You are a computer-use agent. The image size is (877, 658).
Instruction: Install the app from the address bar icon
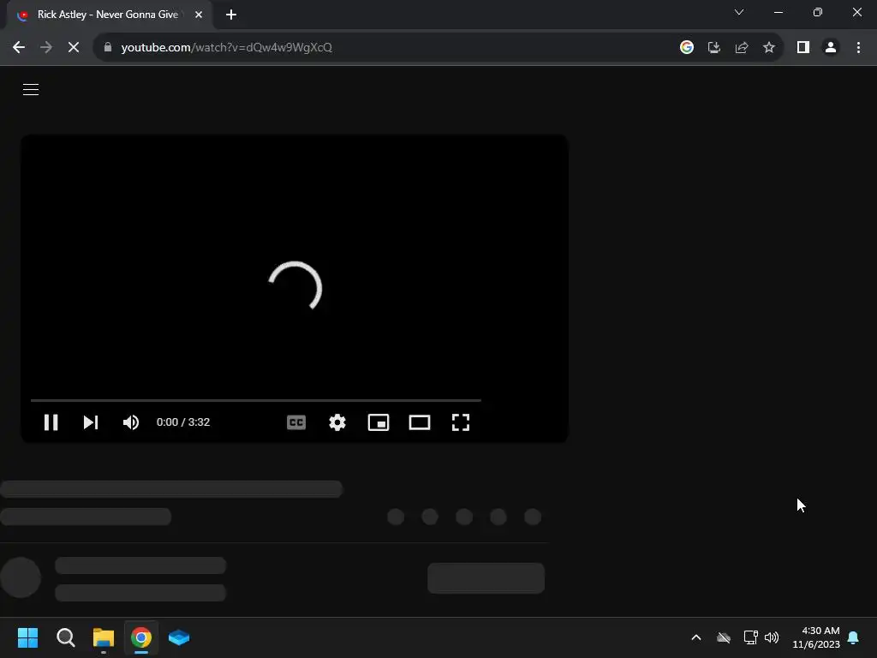(x=714, y=47)
